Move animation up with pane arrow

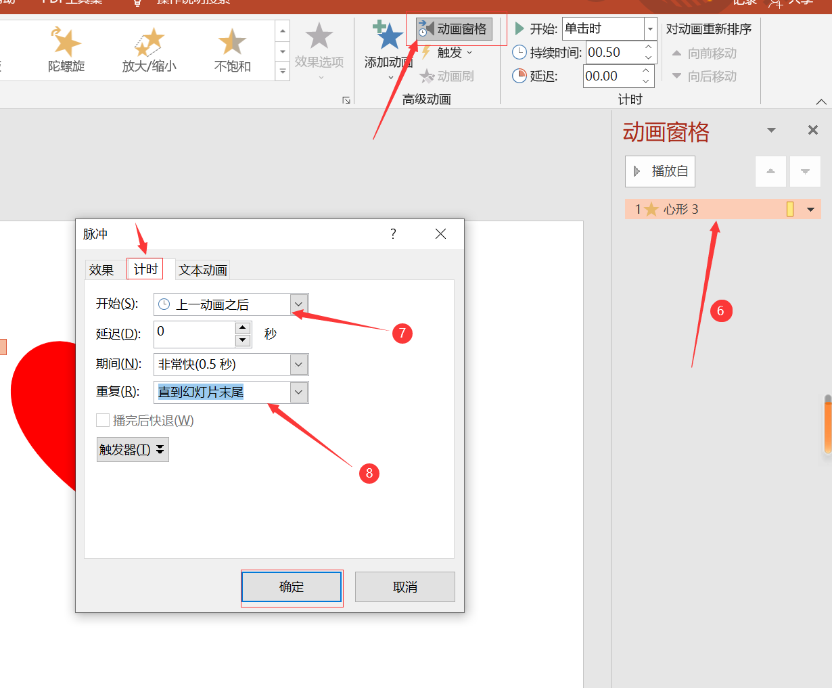(x=770, y=172)
